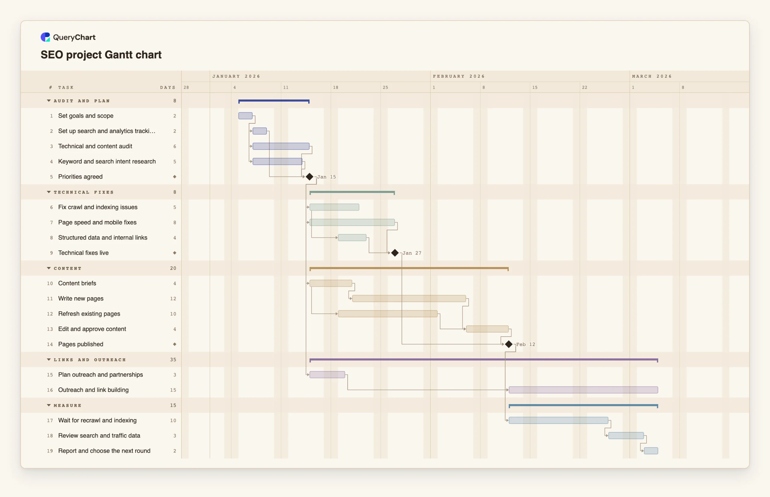
Task: Select the Structured data and internal links bar
Action: pos(352,238)
